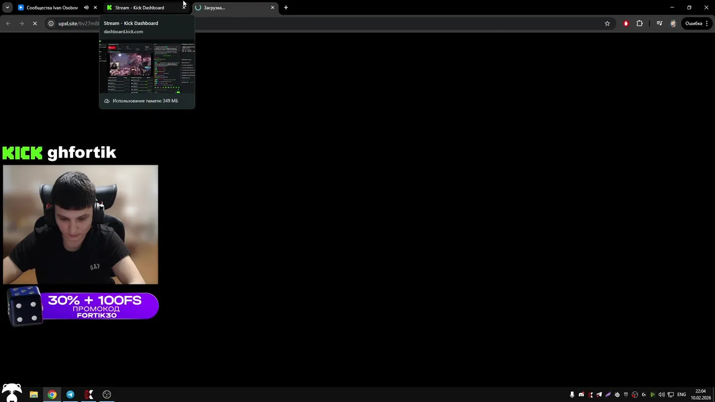This screenshot has width=715, height=402.
Task: Open the tab search dropdown arrow
Action: (x=7, y=7)
